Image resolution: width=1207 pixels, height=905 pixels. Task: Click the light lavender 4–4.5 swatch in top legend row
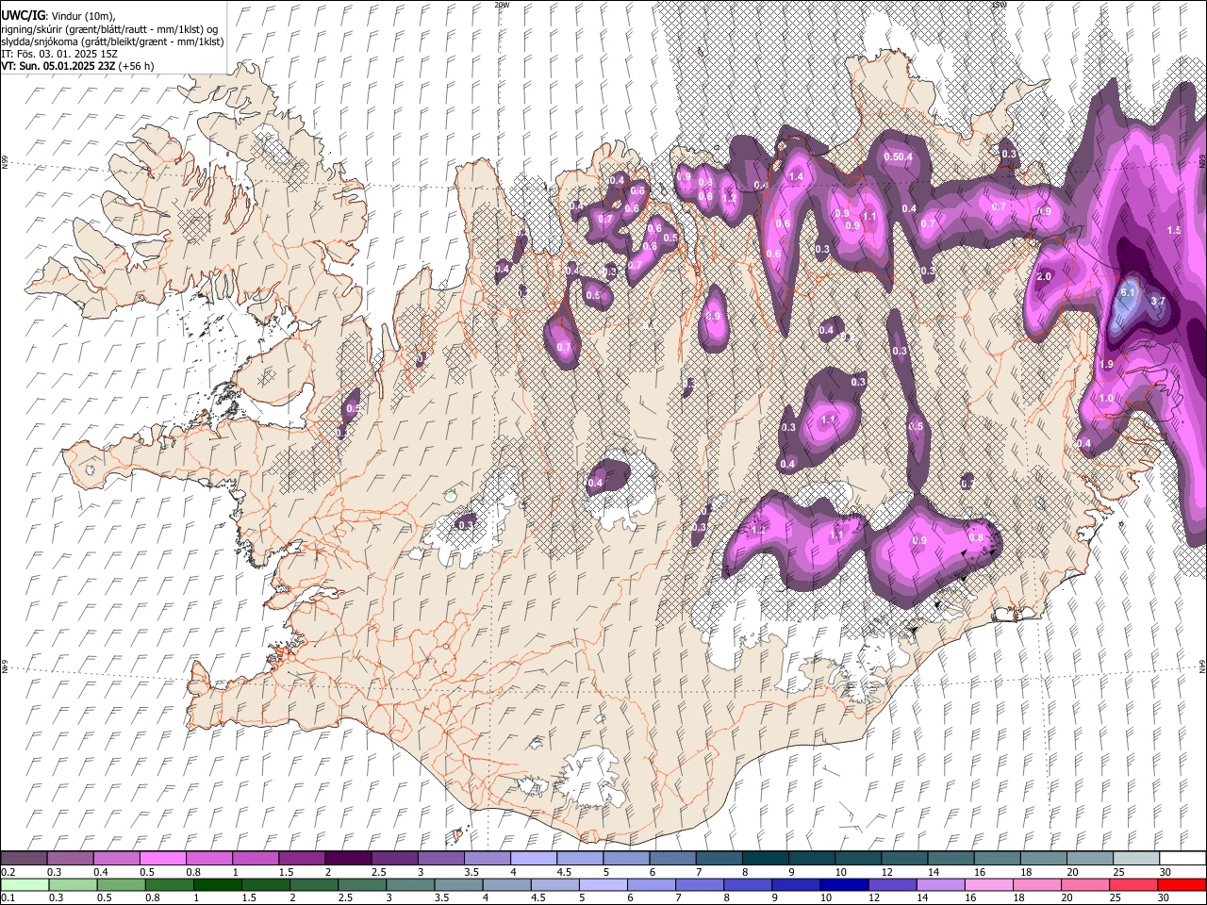(532, 859)
